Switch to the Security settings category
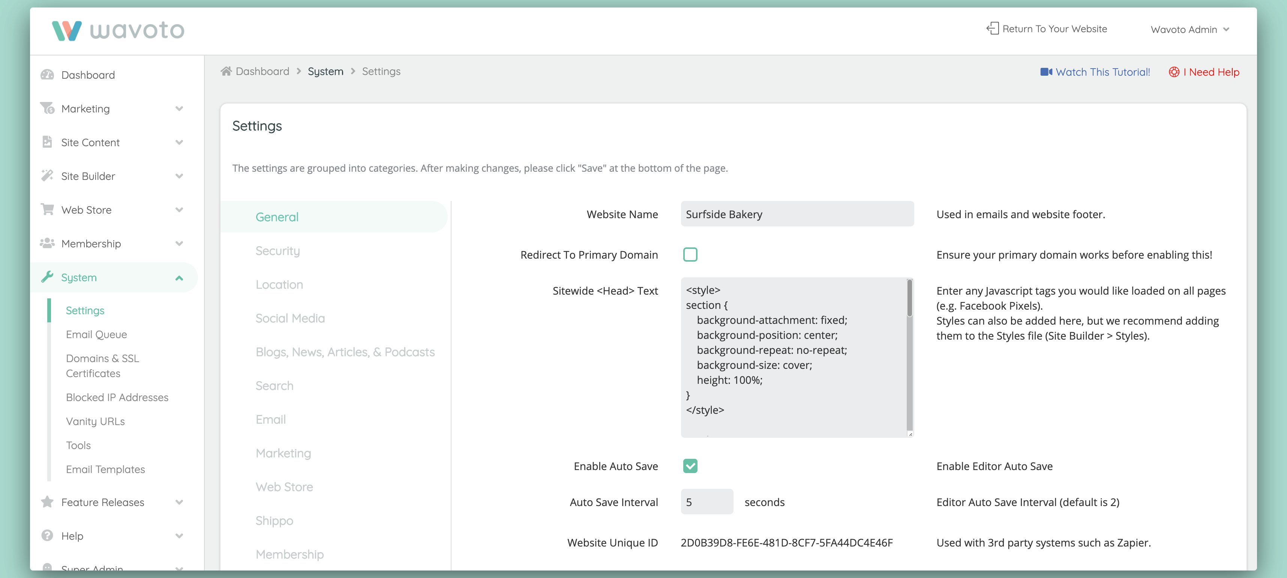This screenshot has height=578, width=1287. pyautogui.click(x=278, y=251)
